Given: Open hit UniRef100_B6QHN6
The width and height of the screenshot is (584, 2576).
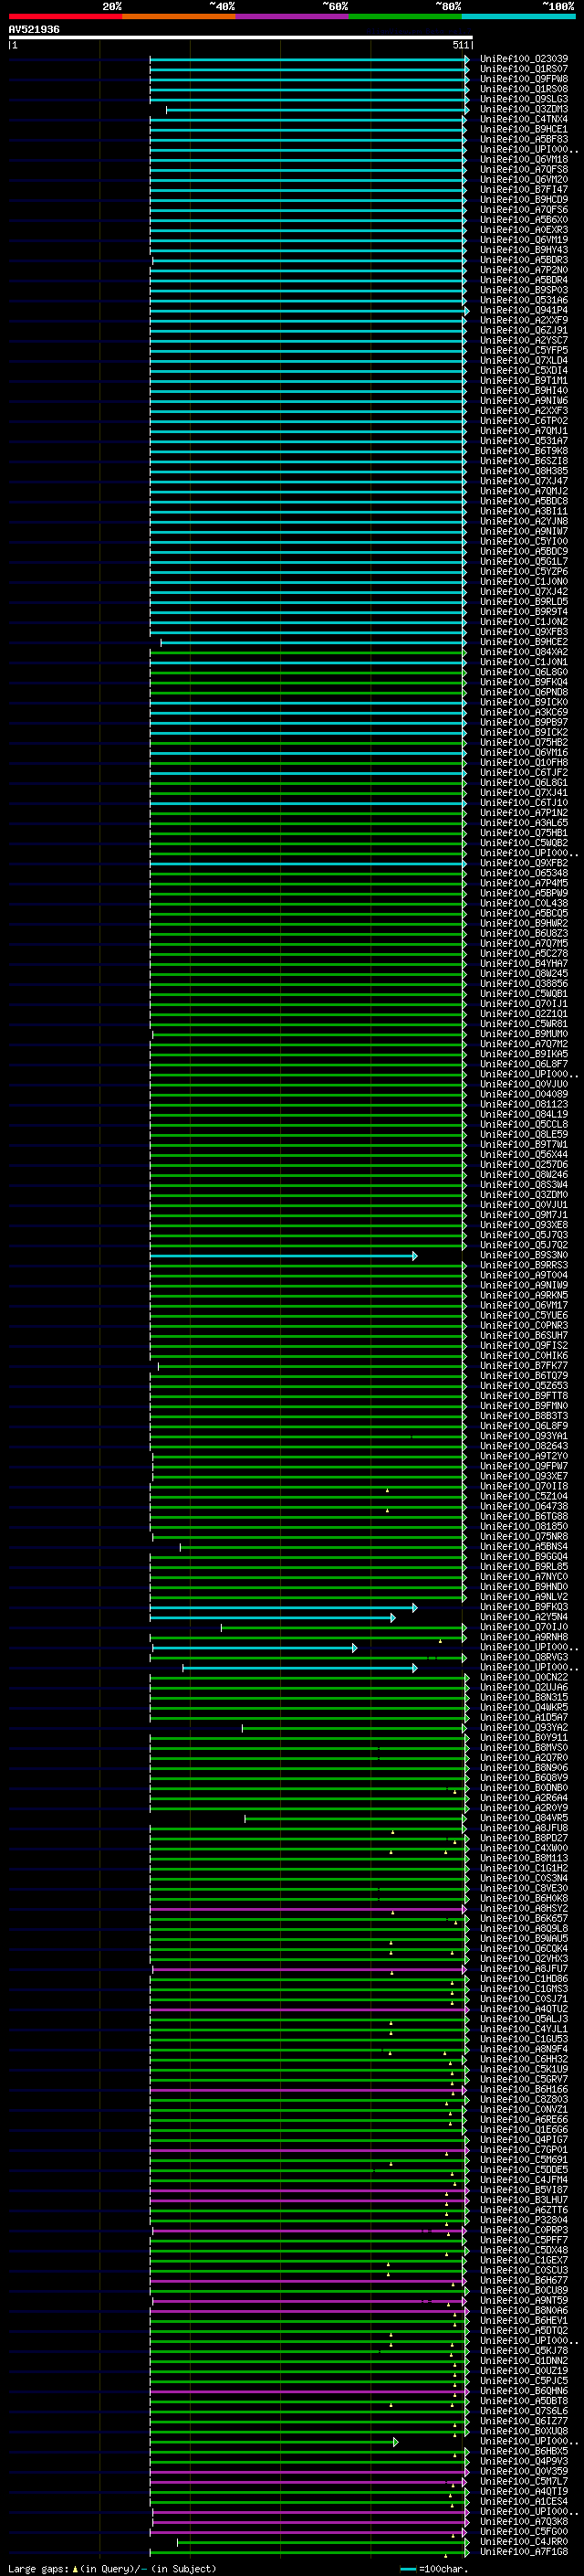Looking at the screenshot, I should (524, 2391).
